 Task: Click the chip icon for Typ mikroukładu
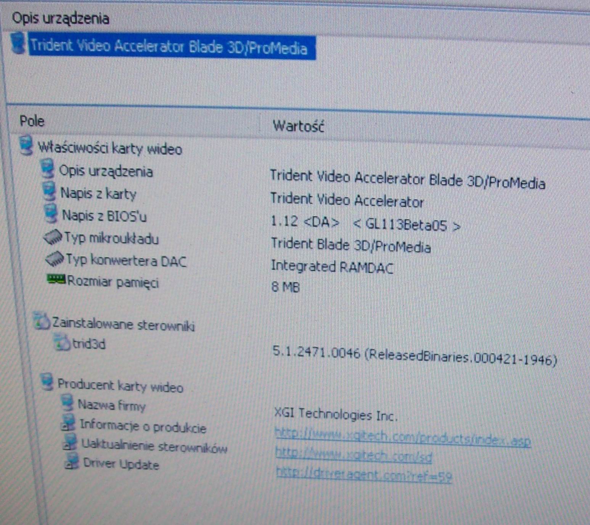(x=53, y=237)
